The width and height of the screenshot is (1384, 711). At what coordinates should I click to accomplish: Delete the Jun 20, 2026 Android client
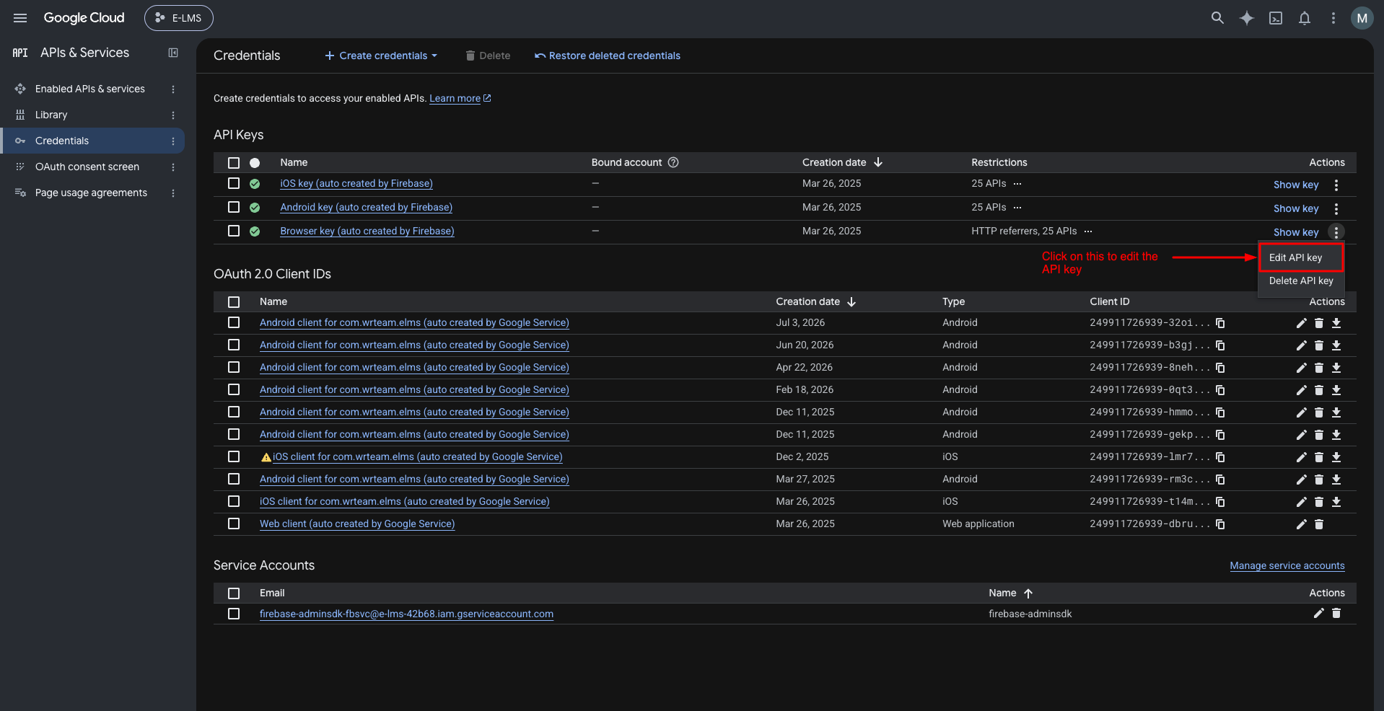click(1318, 345)
